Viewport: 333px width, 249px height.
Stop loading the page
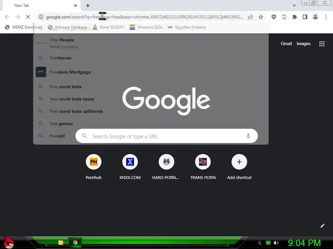[28, 17]
